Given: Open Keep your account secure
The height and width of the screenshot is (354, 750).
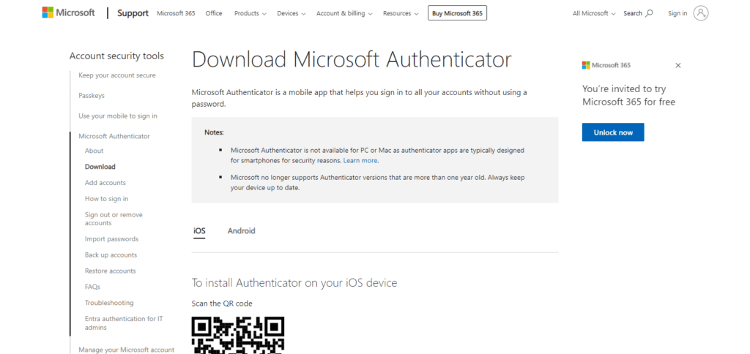Looking at the screenshot, I should click(x=117, y=75).
